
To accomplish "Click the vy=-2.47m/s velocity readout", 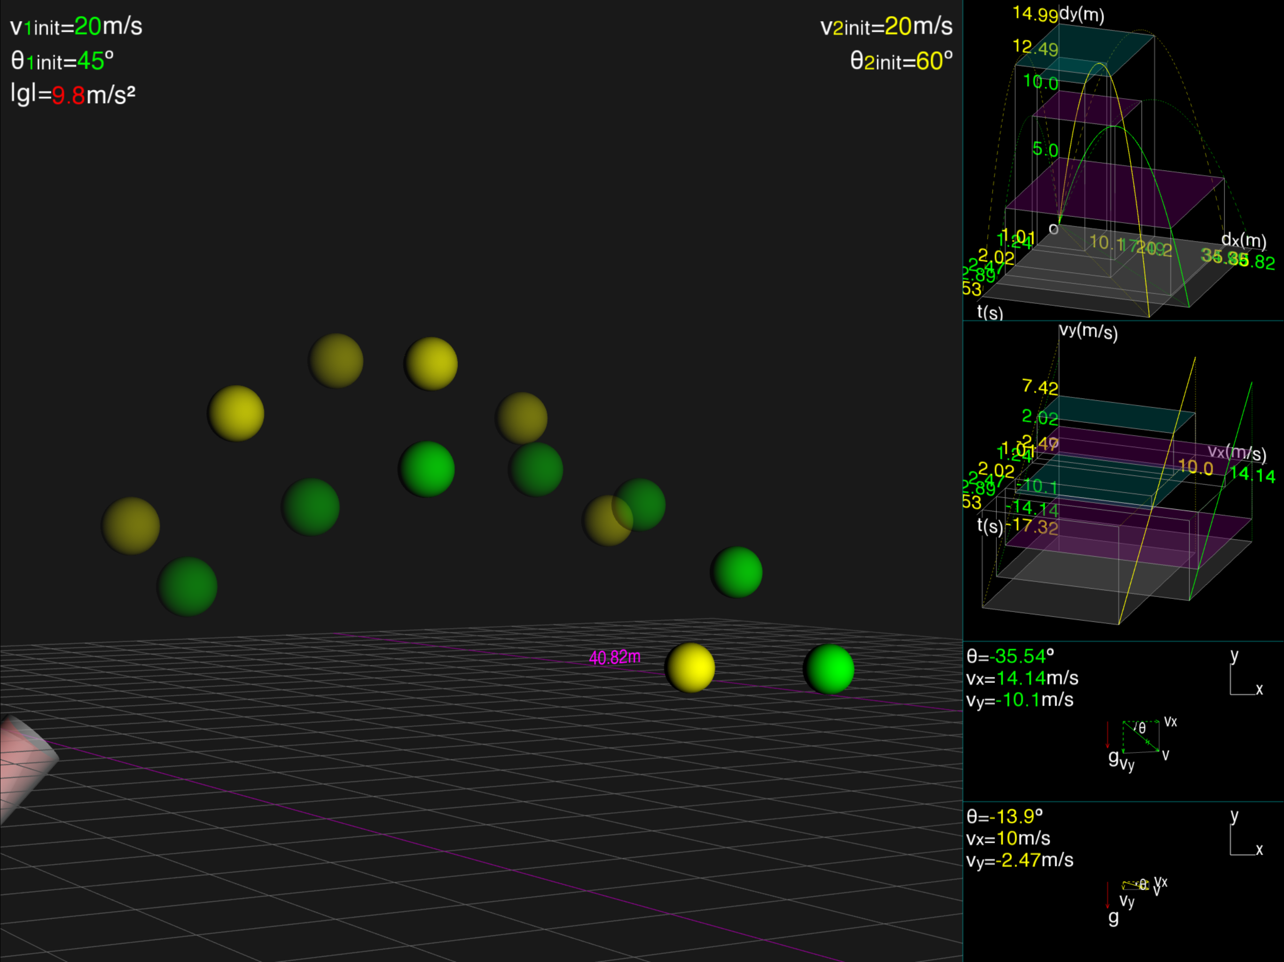I will pyautogui.click(x=1019, y=860).
